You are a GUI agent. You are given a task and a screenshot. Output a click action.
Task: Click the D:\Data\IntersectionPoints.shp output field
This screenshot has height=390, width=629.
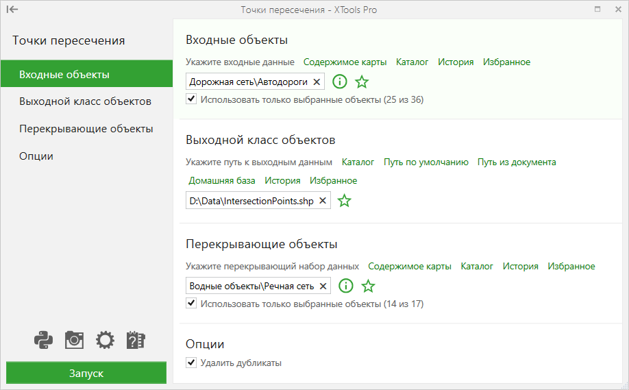pos(258,201)
